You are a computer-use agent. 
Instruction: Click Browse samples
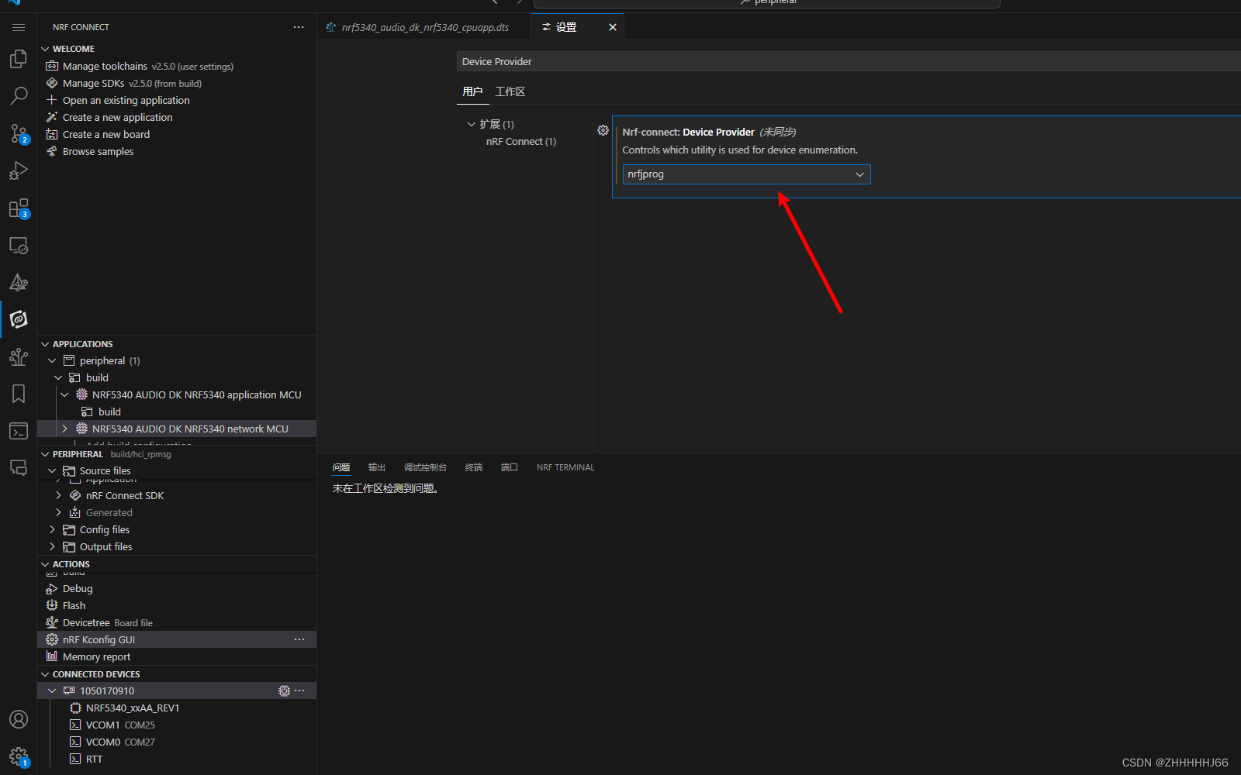tap(98, 151)
